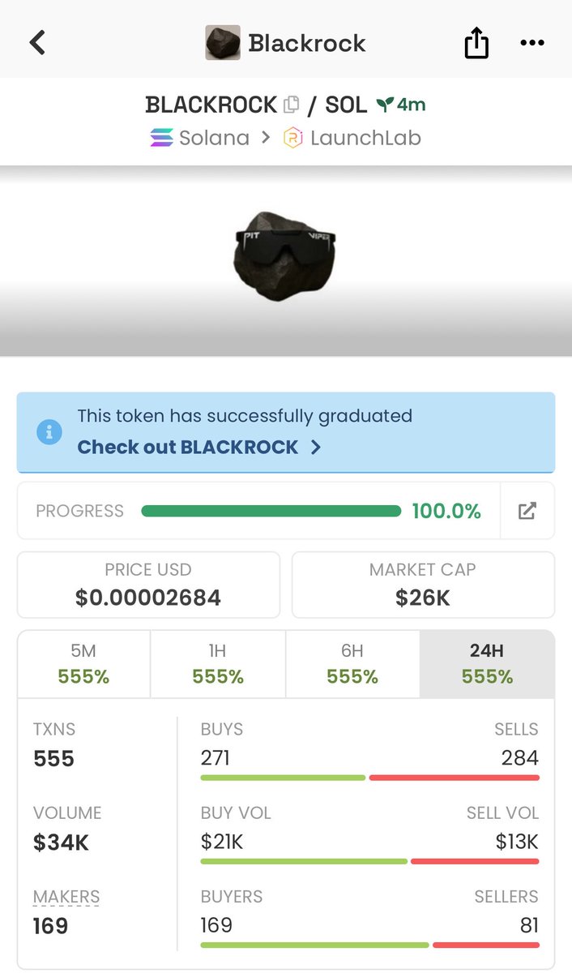Image resolution: width=572 pixels, height=973 pixels.
Task: Select the 1H timeframe tab
Action: pyautogui.click(x=218, y=664)
